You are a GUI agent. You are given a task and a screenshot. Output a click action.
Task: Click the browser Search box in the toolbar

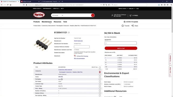coord(129,5)
